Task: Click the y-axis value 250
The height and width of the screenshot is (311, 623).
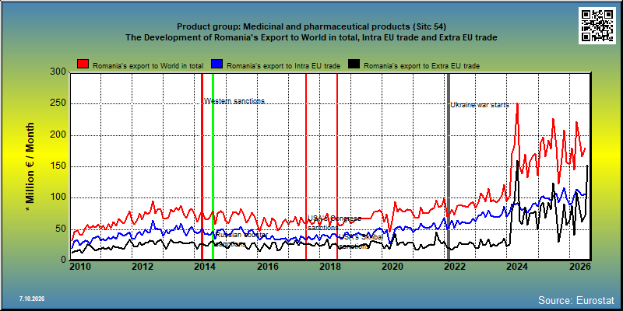Action: (58, 104)
